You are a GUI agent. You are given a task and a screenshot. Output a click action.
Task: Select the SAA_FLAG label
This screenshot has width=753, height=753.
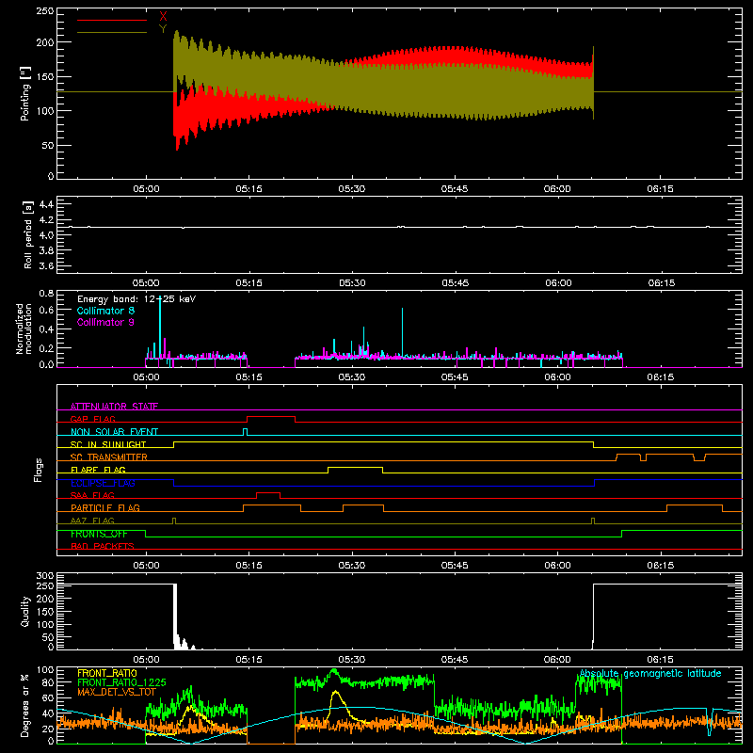(92, 495)
